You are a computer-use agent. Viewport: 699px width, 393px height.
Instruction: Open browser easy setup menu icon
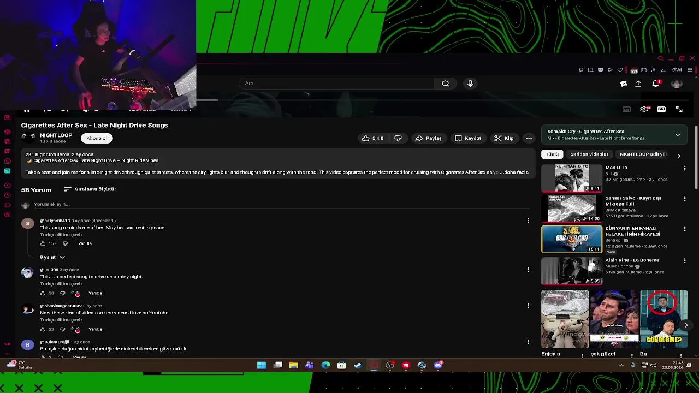click(x=690, y=70)
